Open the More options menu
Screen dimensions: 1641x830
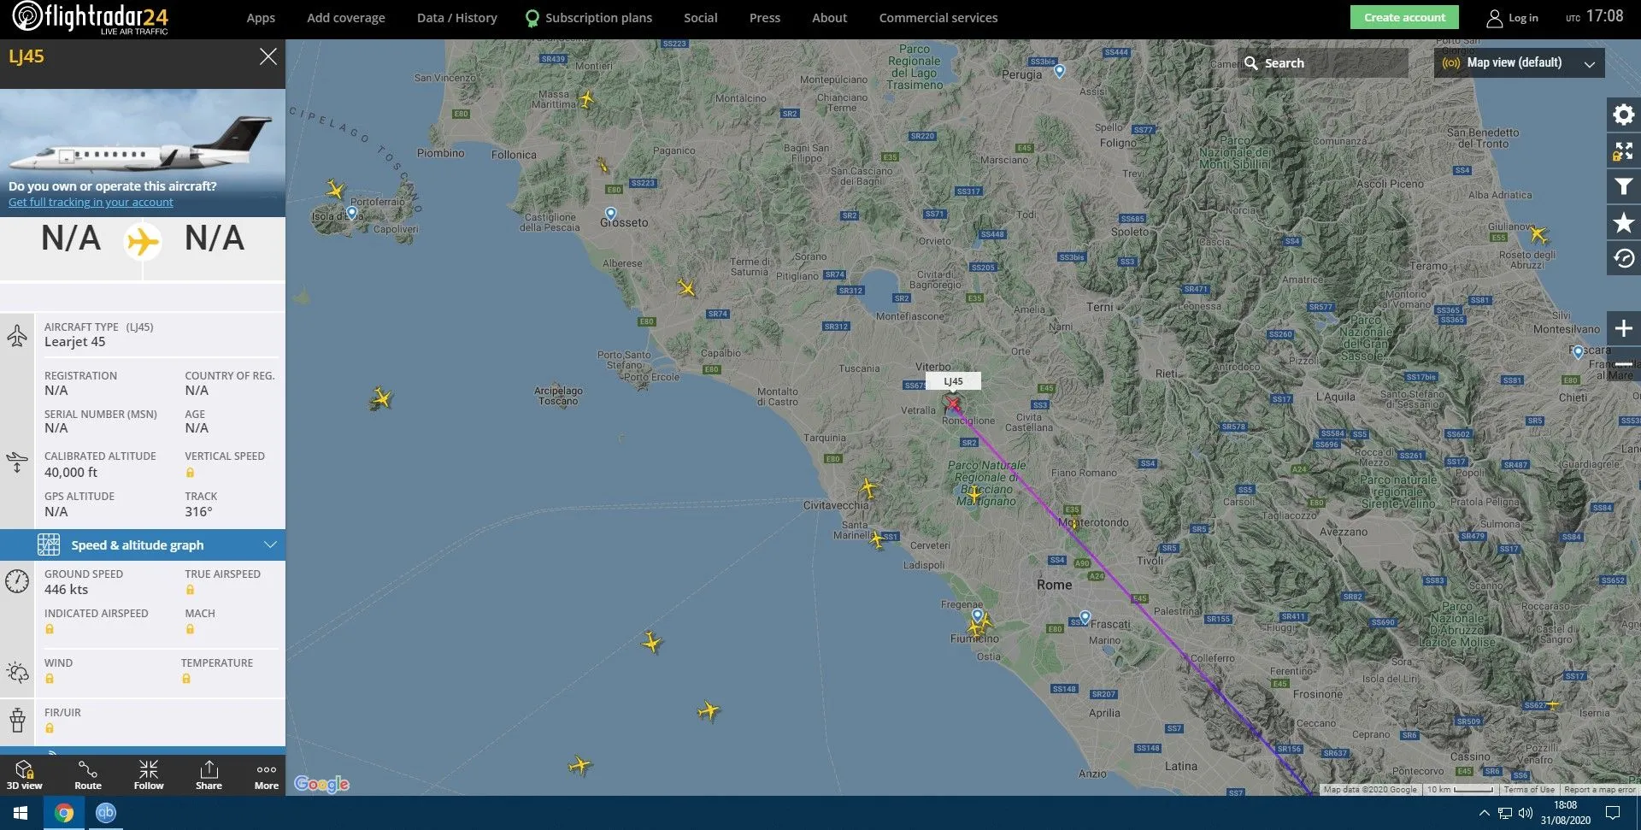(x=267, y=775)
